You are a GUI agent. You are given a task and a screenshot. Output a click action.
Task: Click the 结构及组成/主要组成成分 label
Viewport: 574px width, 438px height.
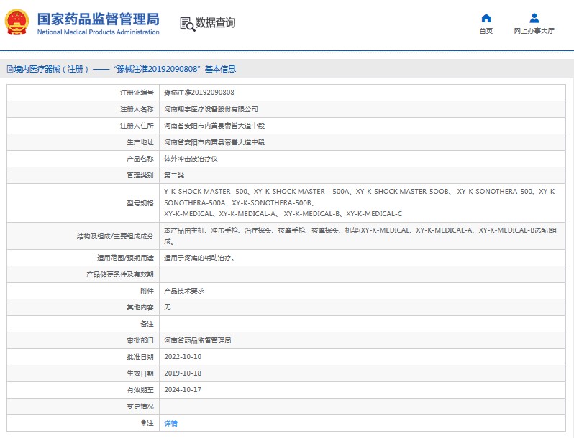115,236
